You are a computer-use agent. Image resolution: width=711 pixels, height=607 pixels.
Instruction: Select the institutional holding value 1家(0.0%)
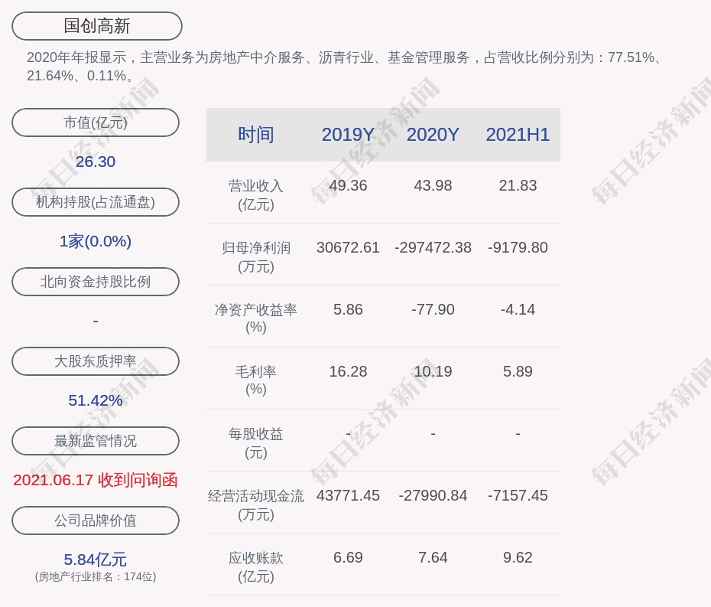[96, 241]
